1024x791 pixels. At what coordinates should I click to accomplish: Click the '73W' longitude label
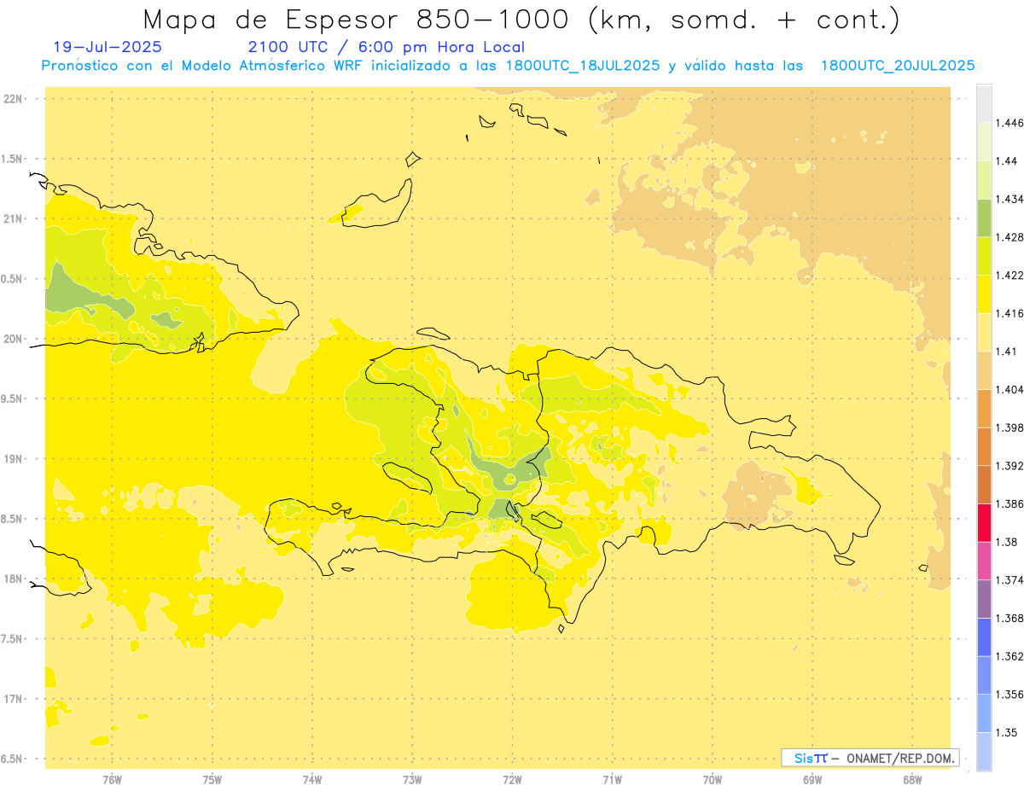[412, 780]
